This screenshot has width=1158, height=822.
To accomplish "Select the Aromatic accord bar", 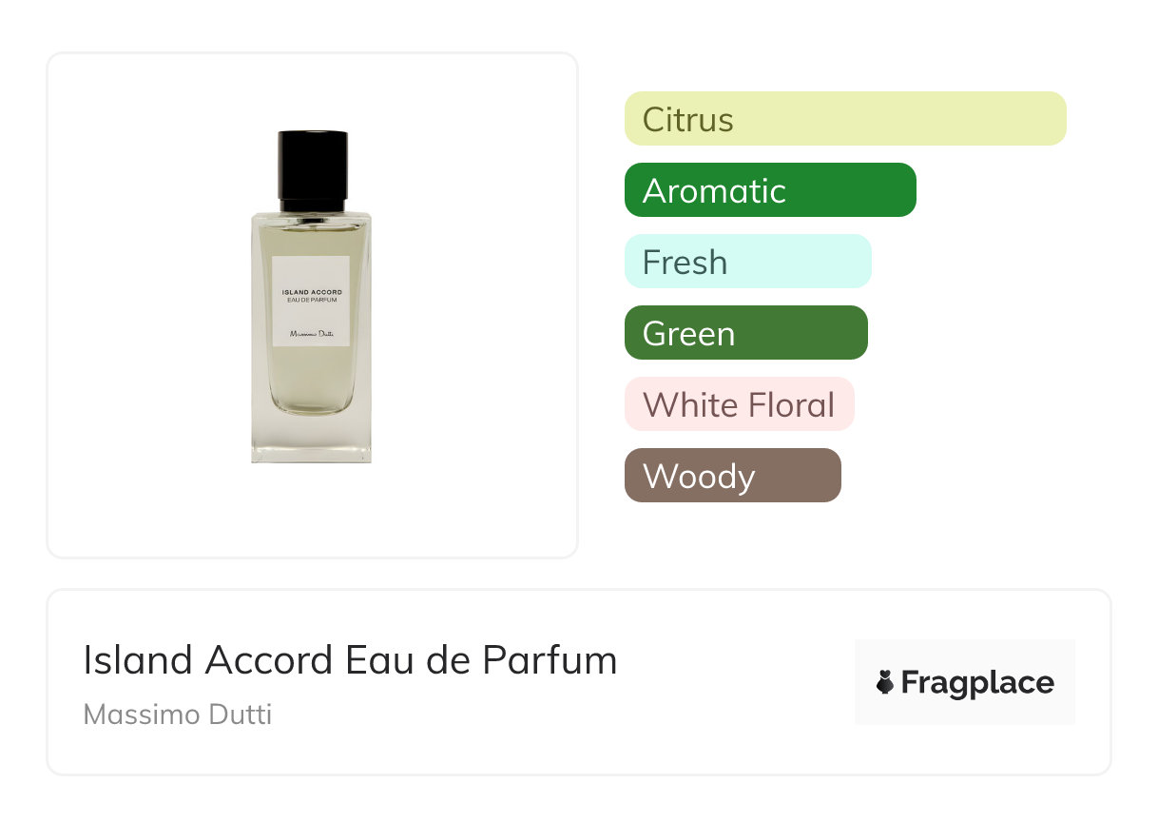I will click(x=770, y=190).
